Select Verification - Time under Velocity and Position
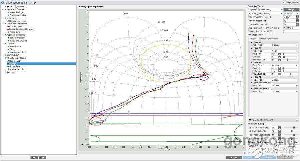This screenshot has height=161, width=300. [x=18, y=69]
